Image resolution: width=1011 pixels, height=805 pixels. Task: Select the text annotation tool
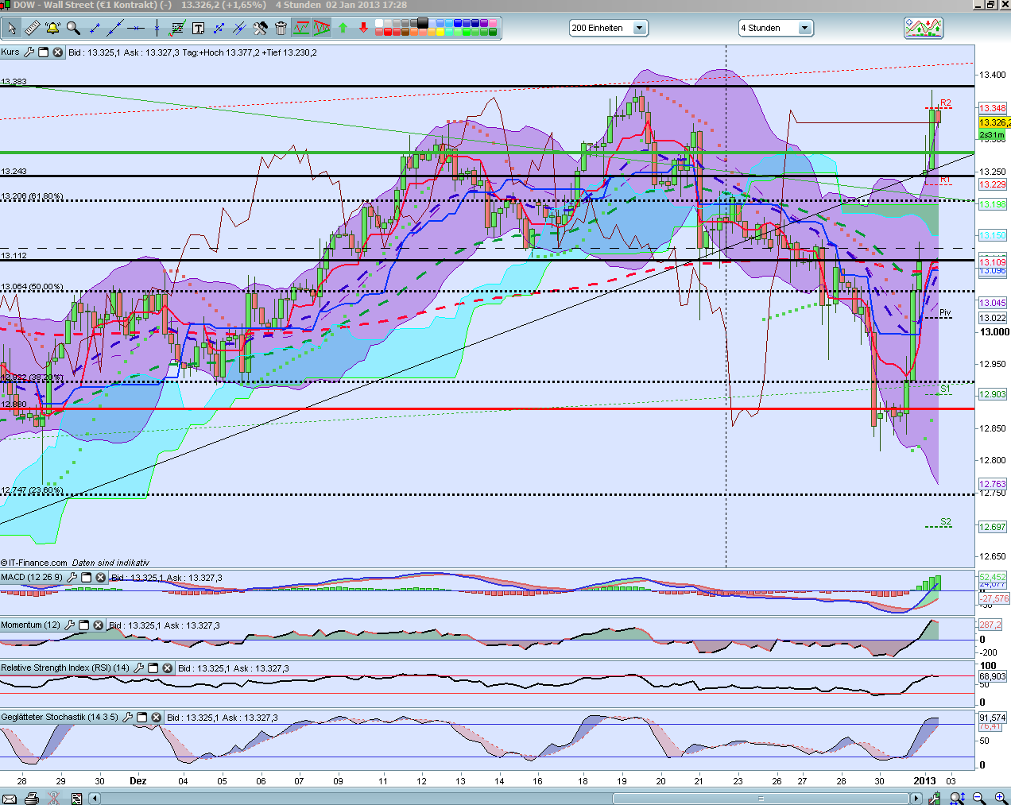[198, 29]
